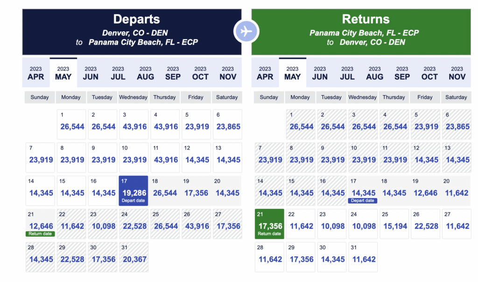
Task: Select AUG 2023 in Returns calendar
Action: pos(374,73)
